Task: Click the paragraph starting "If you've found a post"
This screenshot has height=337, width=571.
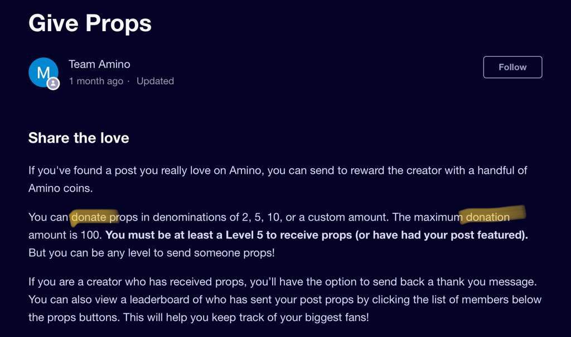Action: pyautogui.click(x=278, y=179)
